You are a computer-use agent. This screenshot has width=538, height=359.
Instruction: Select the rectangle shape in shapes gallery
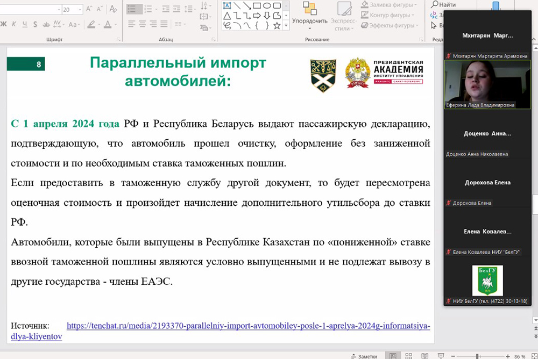(257, 5)
